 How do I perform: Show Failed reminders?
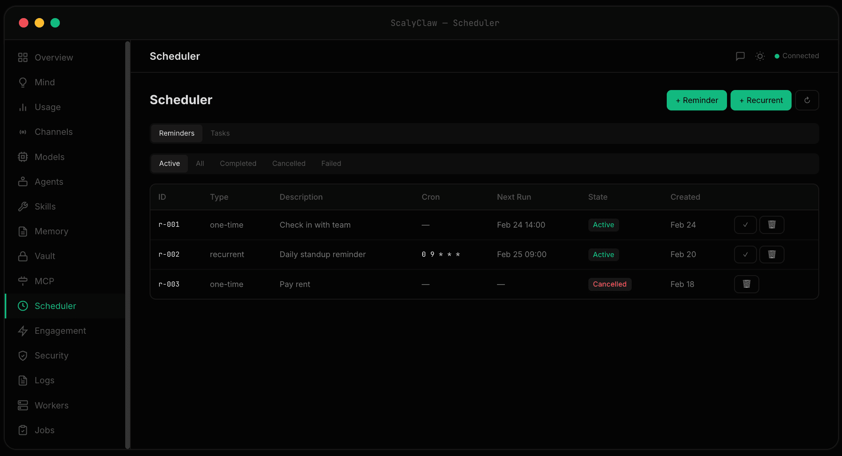tap(331, 164)
